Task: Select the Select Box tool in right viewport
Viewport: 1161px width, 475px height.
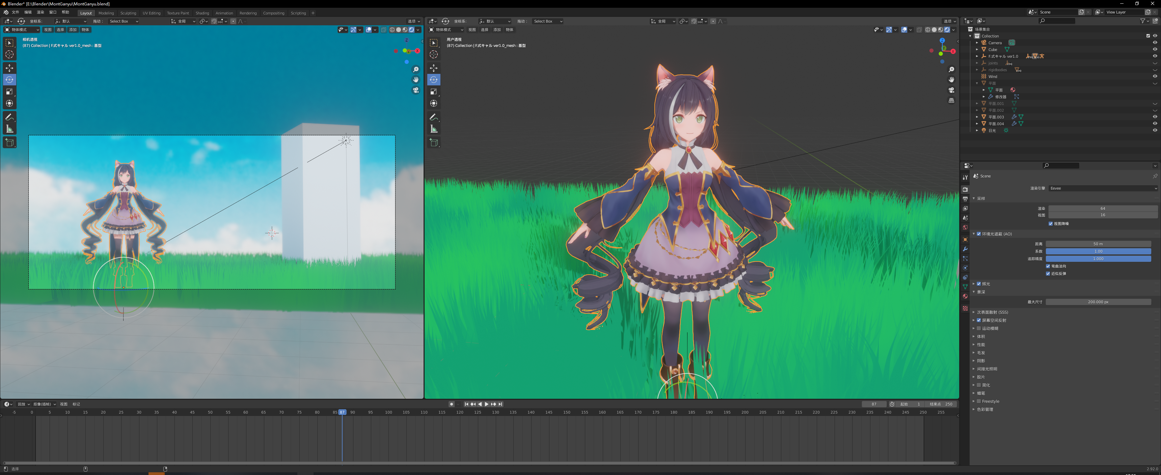Action: coord(434,43)
